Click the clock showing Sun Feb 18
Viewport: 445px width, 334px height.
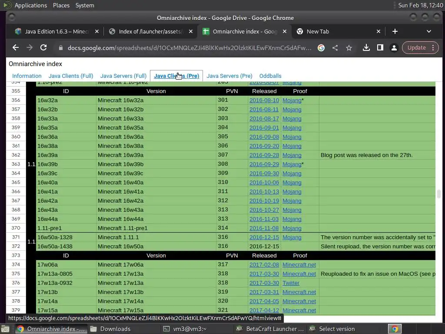(420, 5)
